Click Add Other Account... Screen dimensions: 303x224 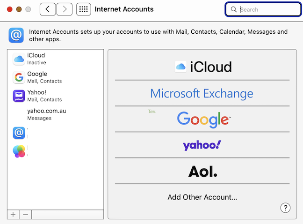click(202, 197)
